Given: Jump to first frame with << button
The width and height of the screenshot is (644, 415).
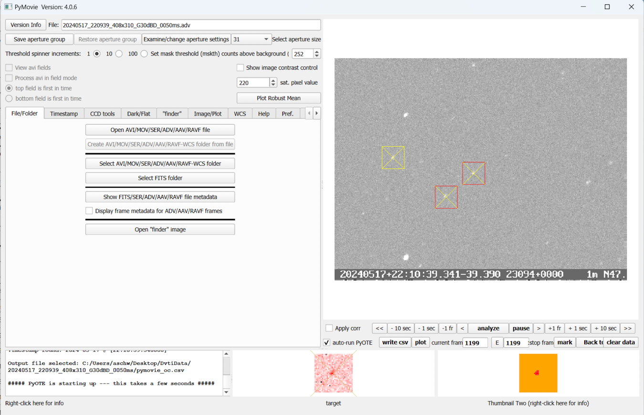Looking at the screenshot, I should pyautogui.click(x=379, y=329).
